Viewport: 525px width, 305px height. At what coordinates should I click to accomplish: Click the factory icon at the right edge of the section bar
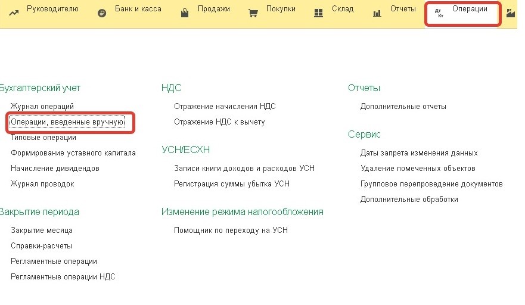coord(511,13)
